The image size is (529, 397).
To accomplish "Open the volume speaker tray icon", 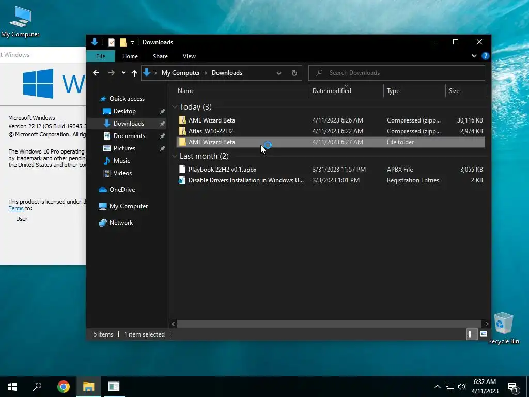I will pyautogui.click(x=462, y=387).
